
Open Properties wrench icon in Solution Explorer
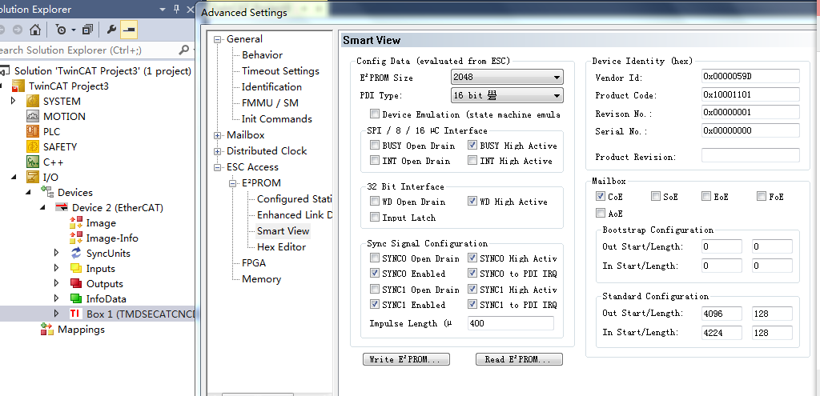[x=111, y=30]
